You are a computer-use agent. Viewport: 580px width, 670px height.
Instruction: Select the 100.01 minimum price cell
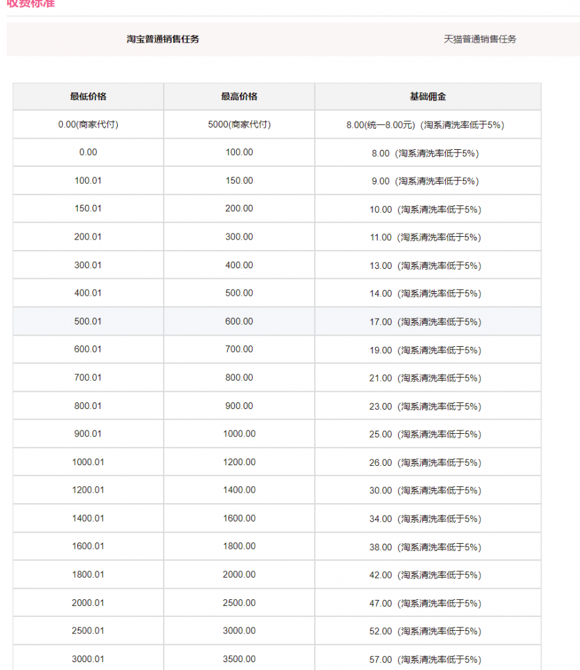[x=88, y=181]
